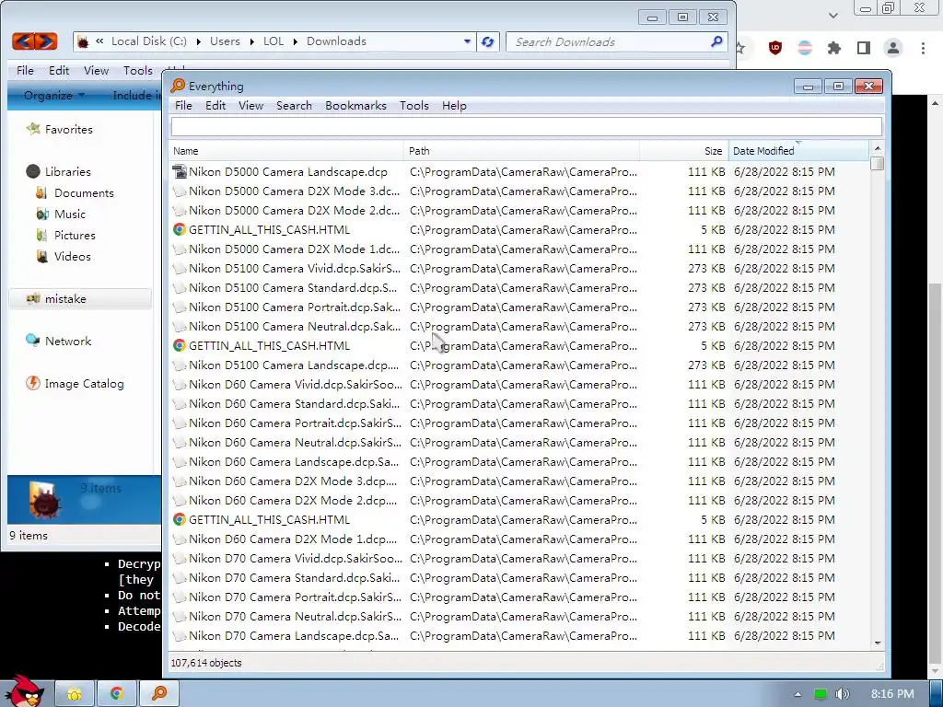Open Search menu in Everything
This screenshot has width=943, height=707.
pyautogui.click(x=294, y=106)
